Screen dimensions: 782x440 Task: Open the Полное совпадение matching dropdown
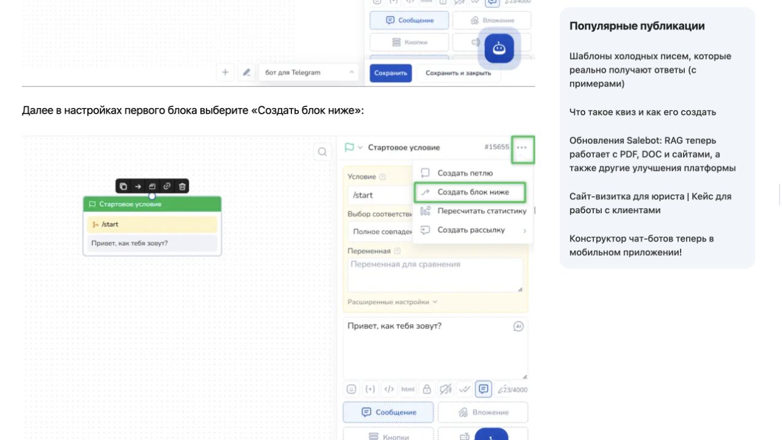coord(380,232)
